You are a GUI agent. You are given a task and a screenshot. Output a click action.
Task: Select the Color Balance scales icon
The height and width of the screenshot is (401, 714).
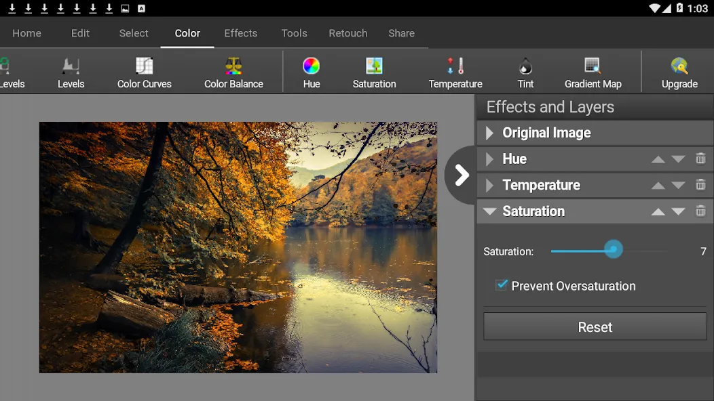233,66
